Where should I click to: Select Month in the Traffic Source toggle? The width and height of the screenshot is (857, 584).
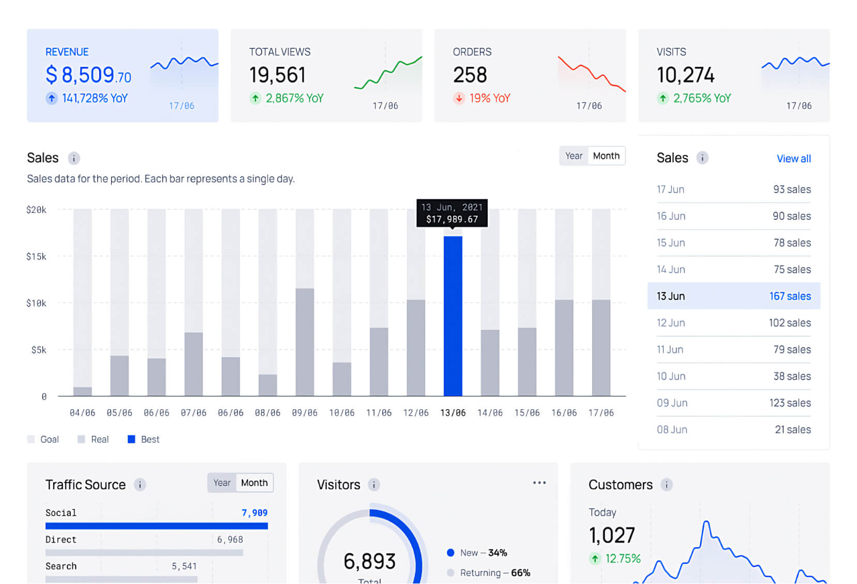[x=254, y=483]
